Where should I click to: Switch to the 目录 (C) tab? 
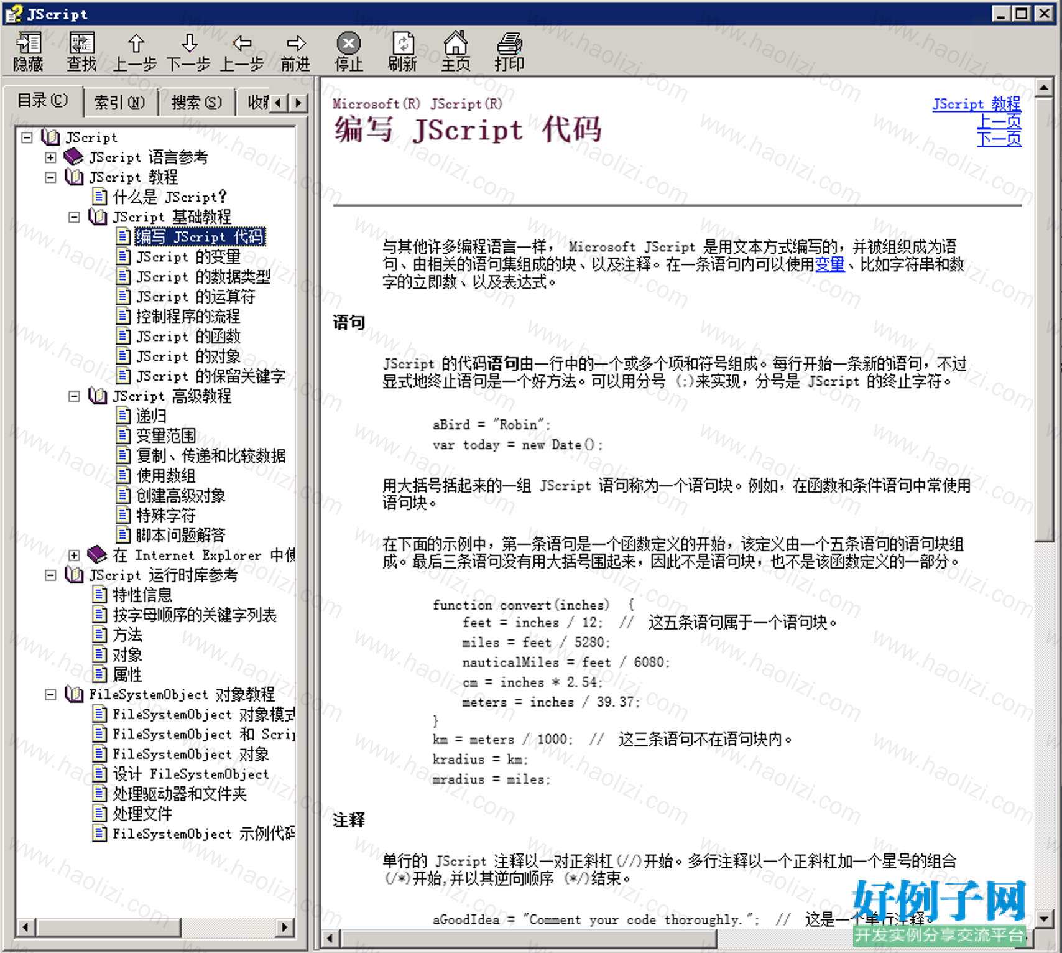[x=43, y=101]
